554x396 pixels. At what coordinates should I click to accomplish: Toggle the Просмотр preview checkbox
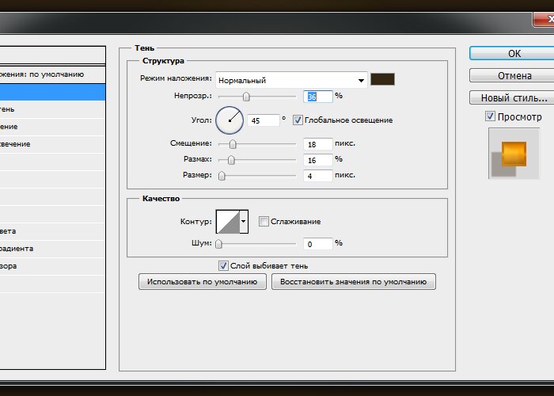[491, 117]
